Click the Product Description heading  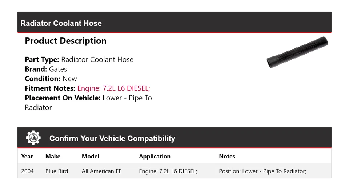coord(65,41)
